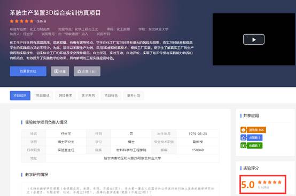Screen dimensions: 296x196
Task: Open the 项目描述 tab
Action: (x=43, y=95)
